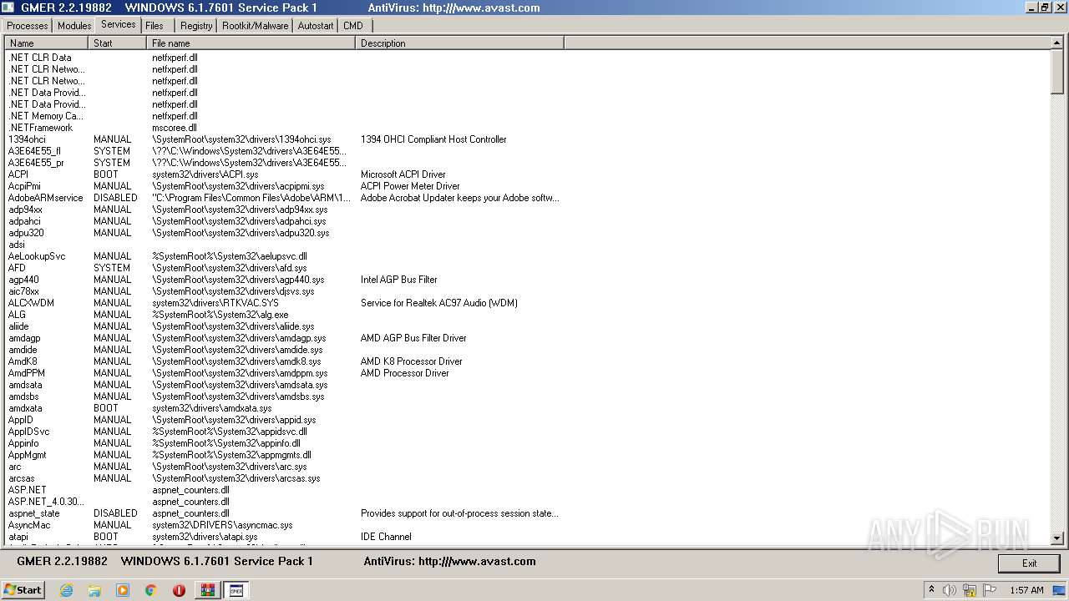Sort by the File name column header
The height and width of the screenshot is (601, 1069).
[x=251, y=43]
